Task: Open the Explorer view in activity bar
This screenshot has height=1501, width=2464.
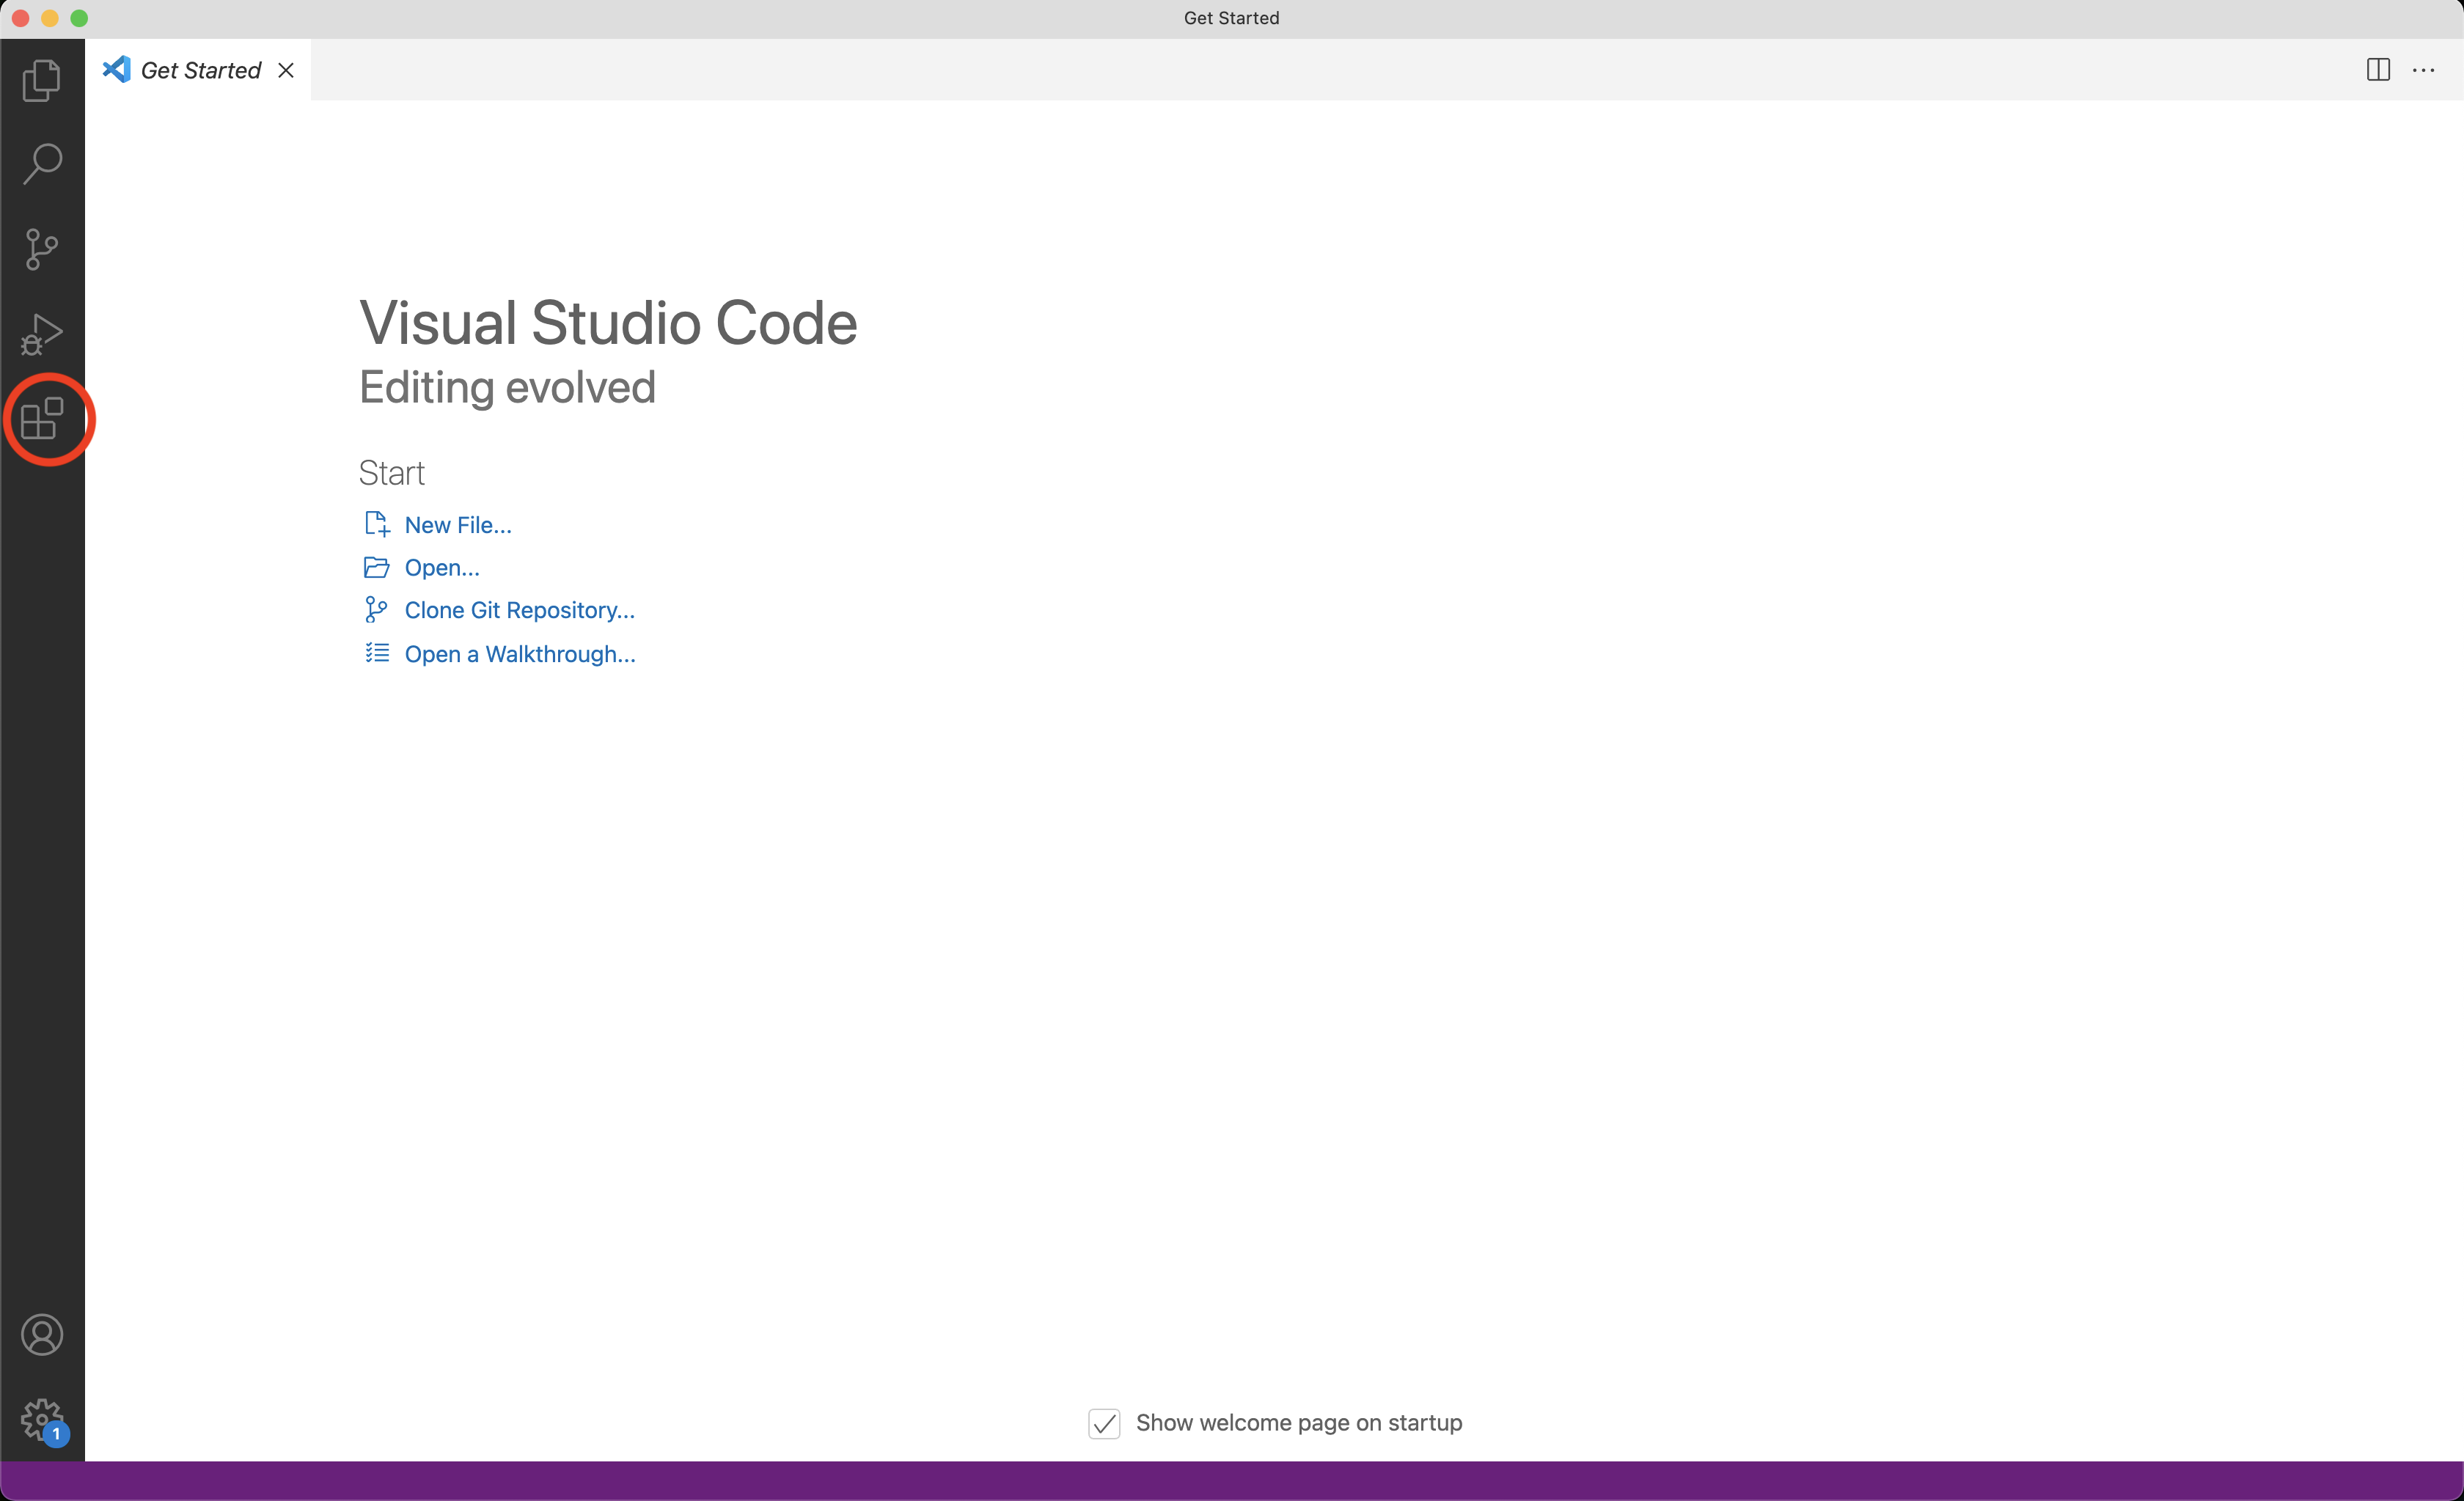Action: click(42, 80)
